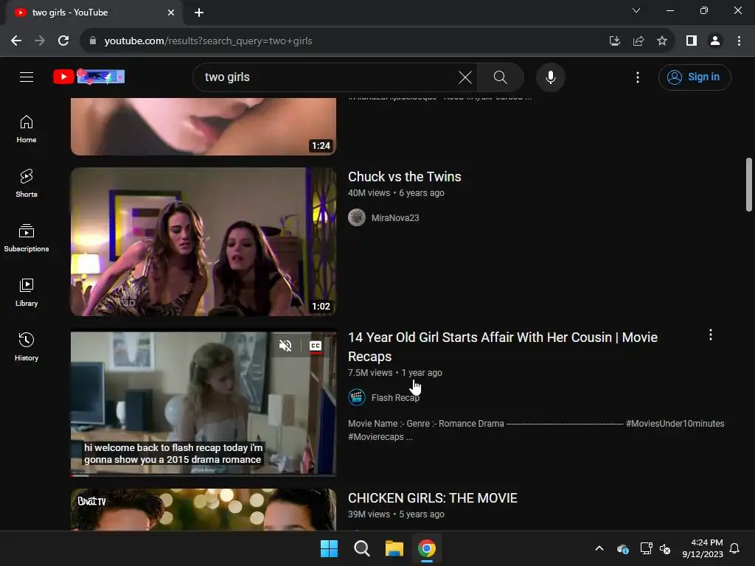Open the Chrome side panel icon

tap(692, 41)
